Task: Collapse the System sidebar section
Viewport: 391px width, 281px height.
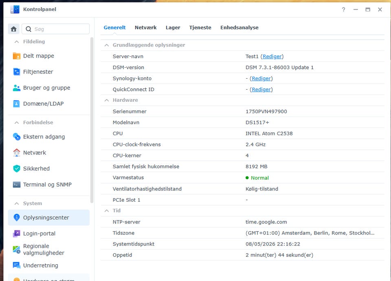Action: (17, 204)
